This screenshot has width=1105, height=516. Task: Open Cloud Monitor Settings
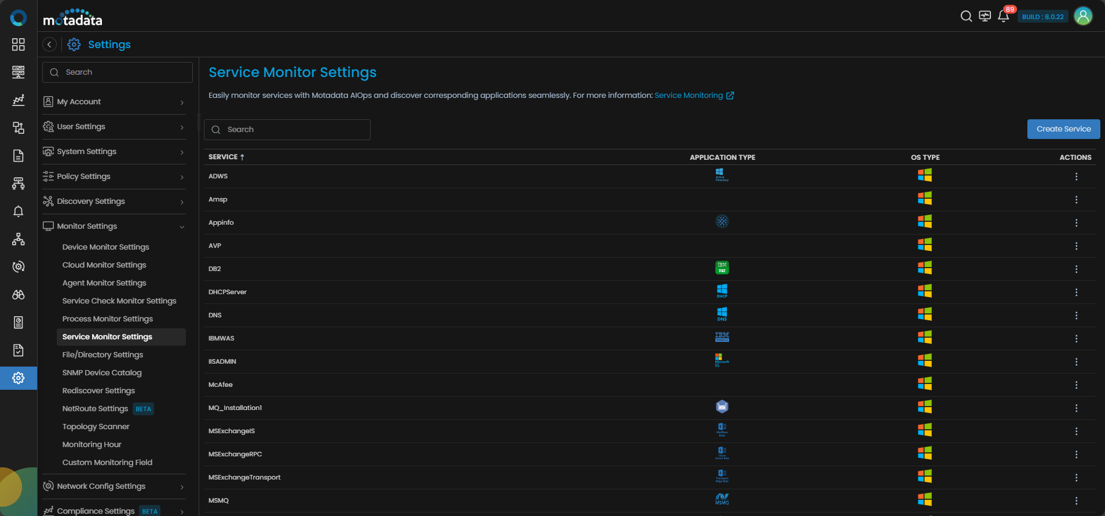point(104,265)
